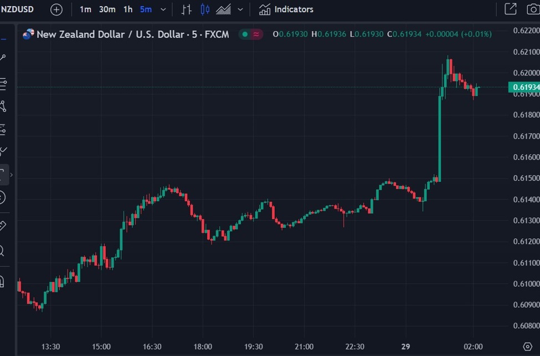
Task: Toggle the NZDUSD series visibility dot
Action: coord(244,34)
